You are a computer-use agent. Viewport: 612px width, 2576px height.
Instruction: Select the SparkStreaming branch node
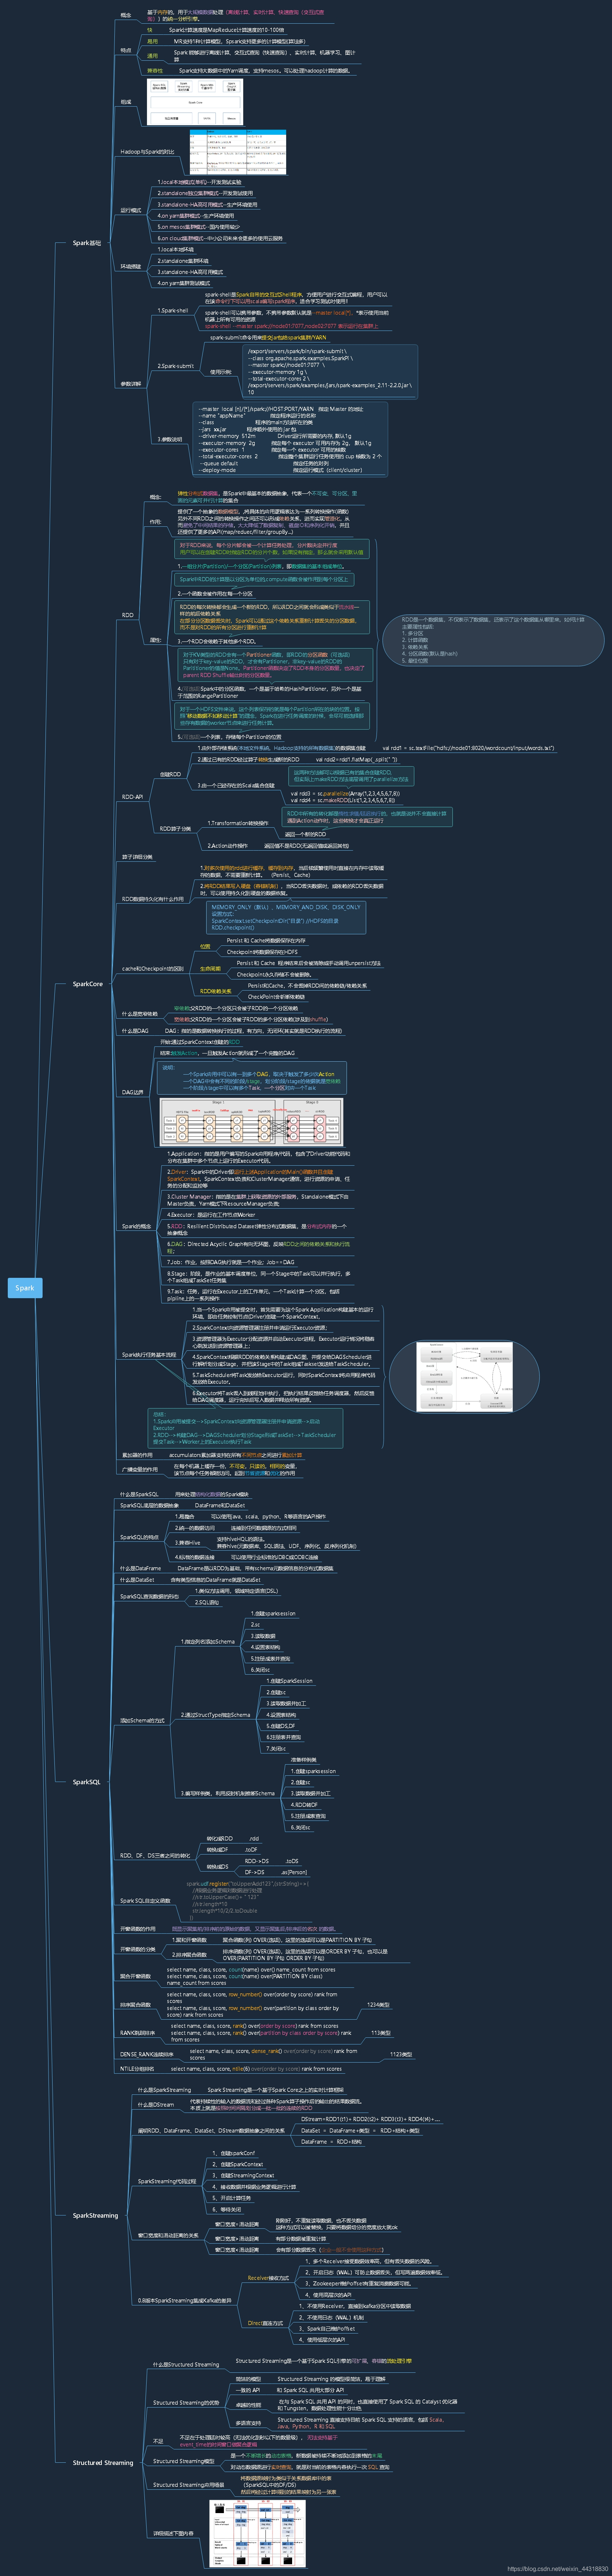click(95, 2215)
